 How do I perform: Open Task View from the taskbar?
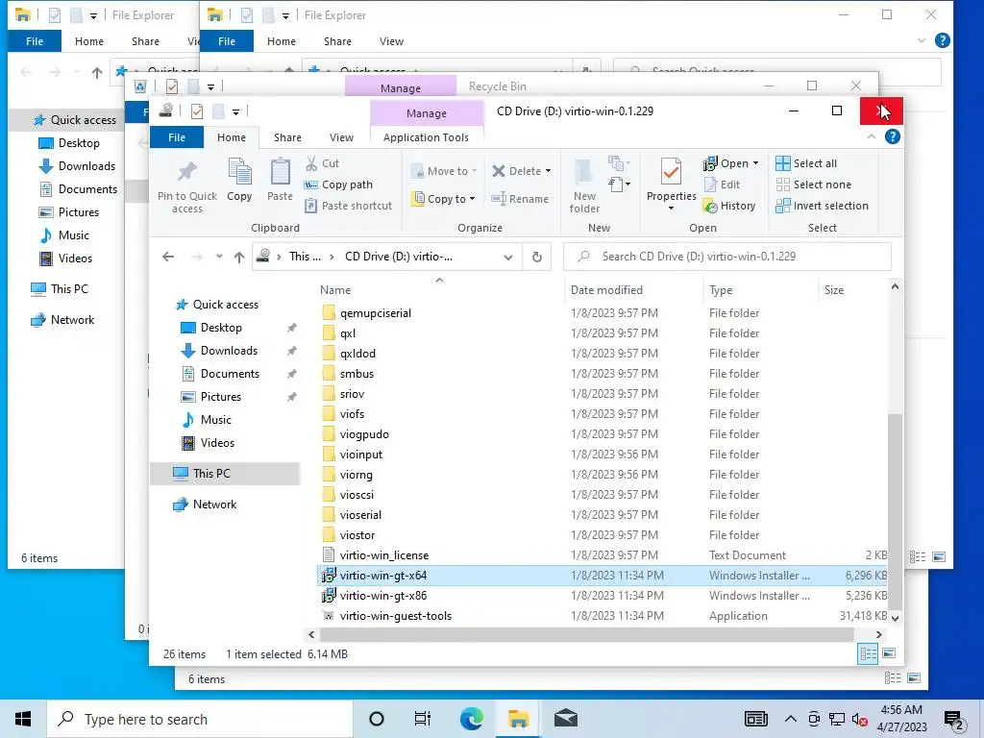point(423,719)
